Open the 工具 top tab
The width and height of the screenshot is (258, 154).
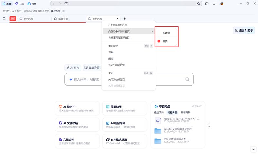click(19, 4)
